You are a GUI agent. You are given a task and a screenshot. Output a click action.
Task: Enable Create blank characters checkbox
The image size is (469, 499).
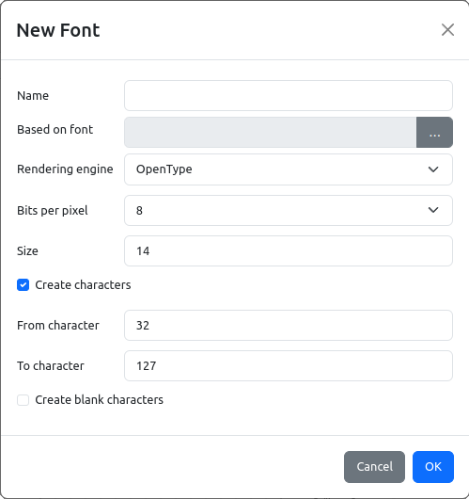23,400
